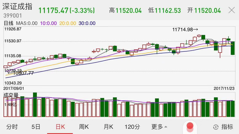Close the chart with the X icon
This screenshot has height=134, width=239.
232,10
